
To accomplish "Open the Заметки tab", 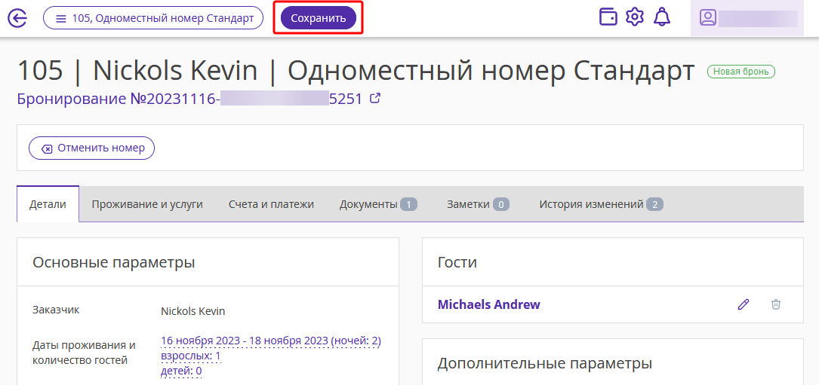I will [478, 204].
